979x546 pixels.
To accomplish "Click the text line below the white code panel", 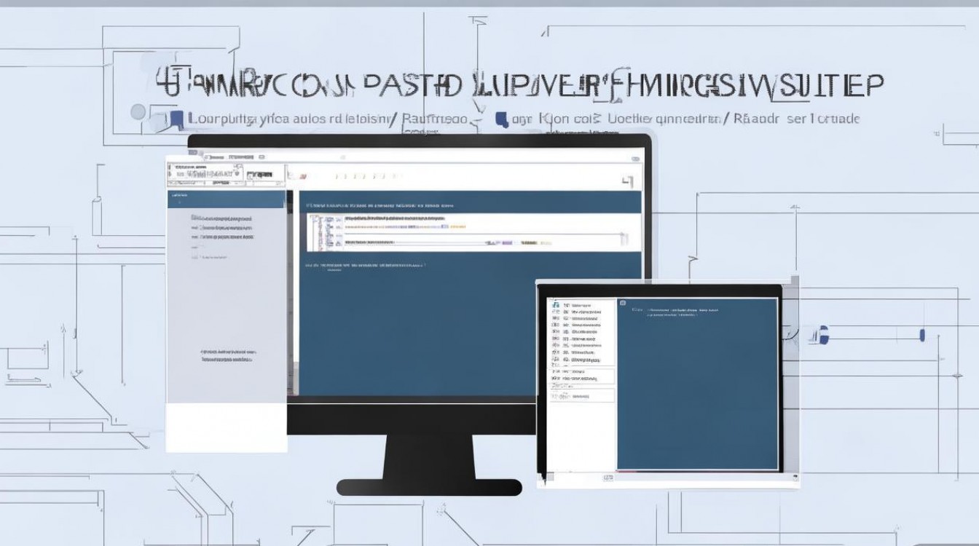I will (364, 266).
